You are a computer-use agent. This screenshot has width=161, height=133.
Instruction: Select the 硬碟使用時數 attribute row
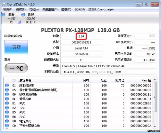[x=78, y=94]
